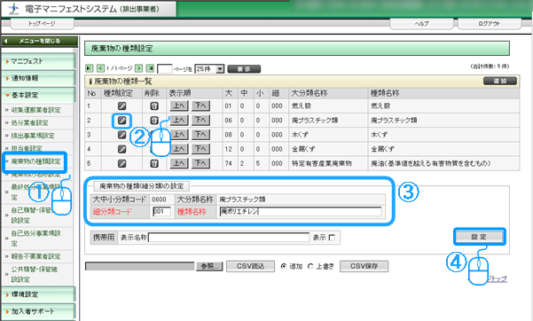Click the 種類名称 input field
This screenshot has width=533, height=321.
click(x=301, y=212)
